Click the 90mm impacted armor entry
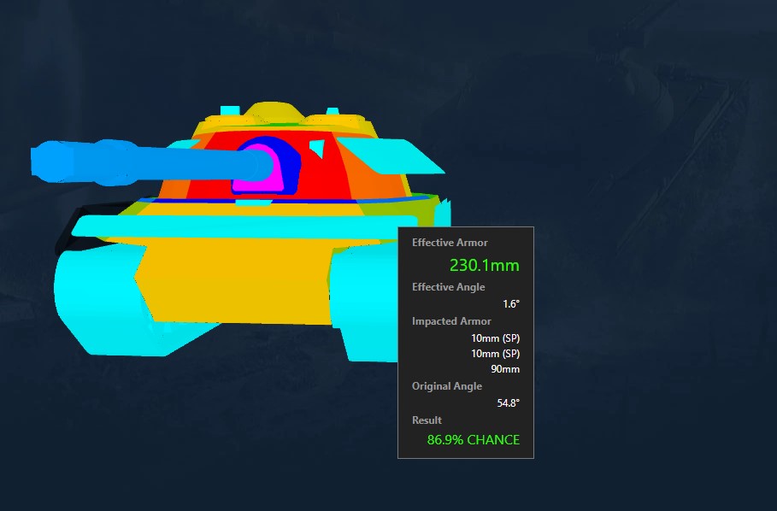The width and height of the screenshot is (777, 511). tap(505, 369)
